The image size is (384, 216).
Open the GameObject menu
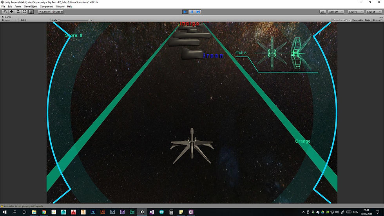coord(31,7)
